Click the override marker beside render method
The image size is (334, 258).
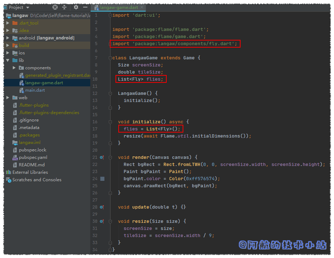102,157
